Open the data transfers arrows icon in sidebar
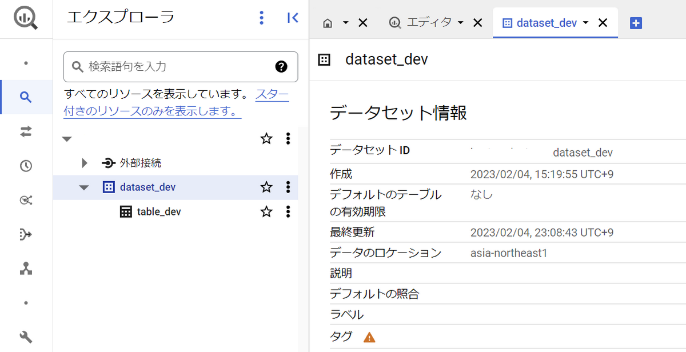The width and height of the screenshot is (686, 352). [26, 131]
